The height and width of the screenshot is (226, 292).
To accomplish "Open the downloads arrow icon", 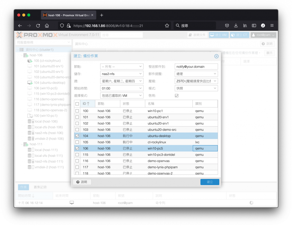I will pos(236,26).
